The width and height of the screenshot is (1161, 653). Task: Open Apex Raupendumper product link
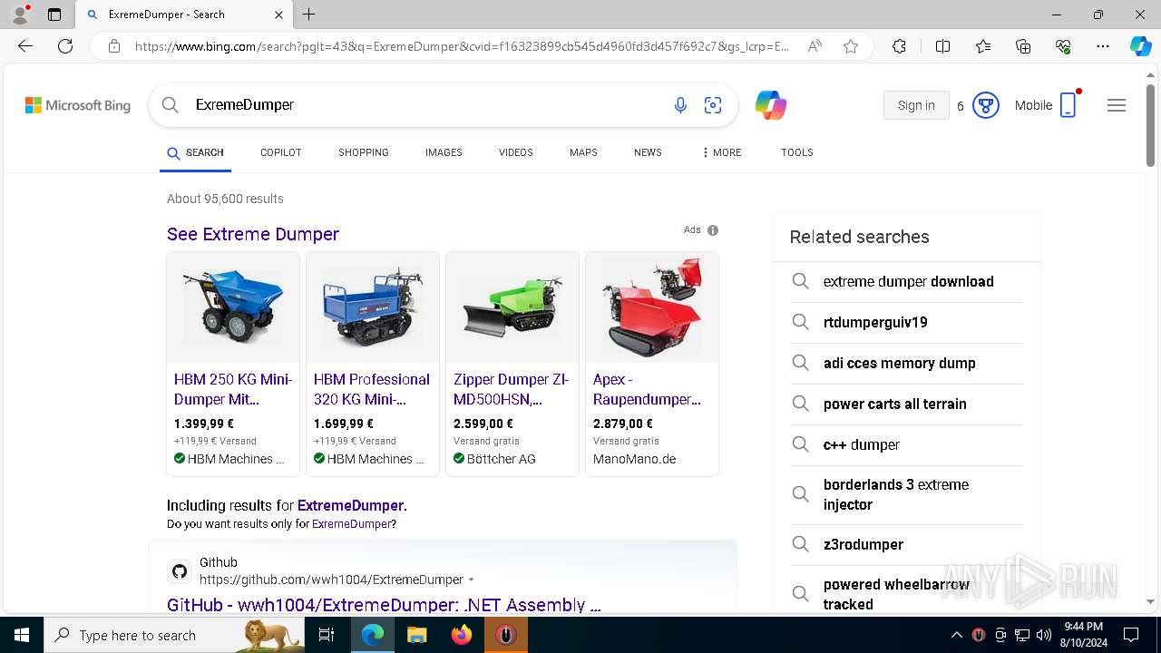648,389
